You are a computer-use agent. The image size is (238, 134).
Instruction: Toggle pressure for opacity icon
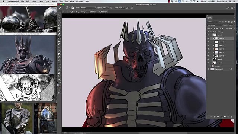pyautogui.click(x=112, y=7)
